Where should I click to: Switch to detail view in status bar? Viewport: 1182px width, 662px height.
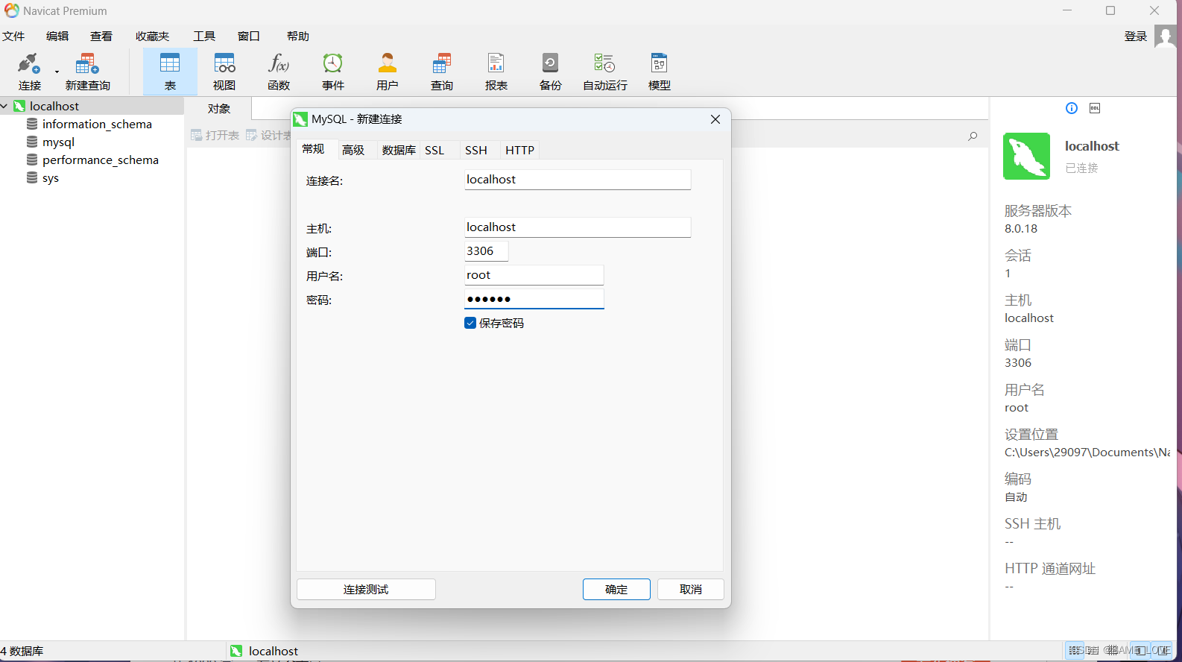pyautogui.click(x=1093, y=650)
